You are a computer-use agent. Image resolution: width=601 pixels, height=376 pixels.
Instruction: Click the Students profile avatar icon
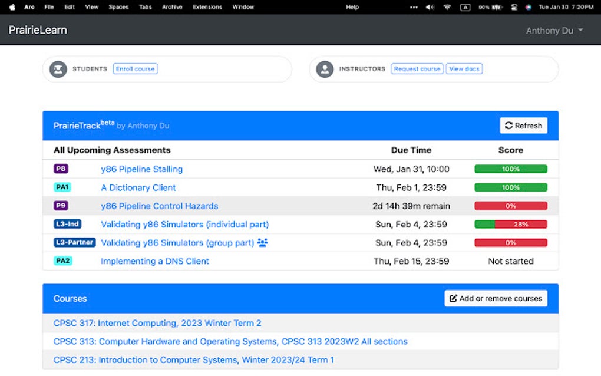coord(58,69)
